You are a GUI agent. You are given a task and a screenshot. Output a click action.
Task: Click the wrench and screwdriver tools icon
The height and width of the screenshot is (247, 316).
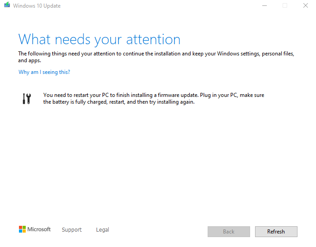tap(27, 99)
